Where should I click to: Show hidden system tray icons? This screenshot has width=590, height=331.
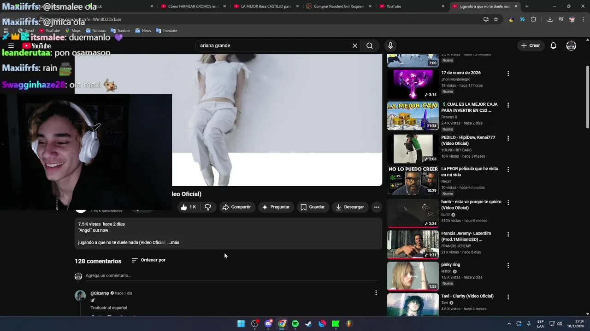tap(509, 324)
